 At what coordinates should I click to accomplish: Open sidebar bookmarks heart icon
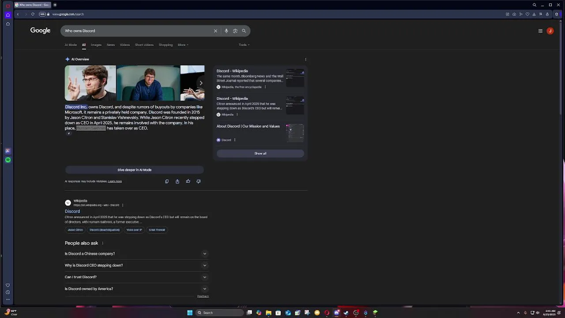click(8, 285)
